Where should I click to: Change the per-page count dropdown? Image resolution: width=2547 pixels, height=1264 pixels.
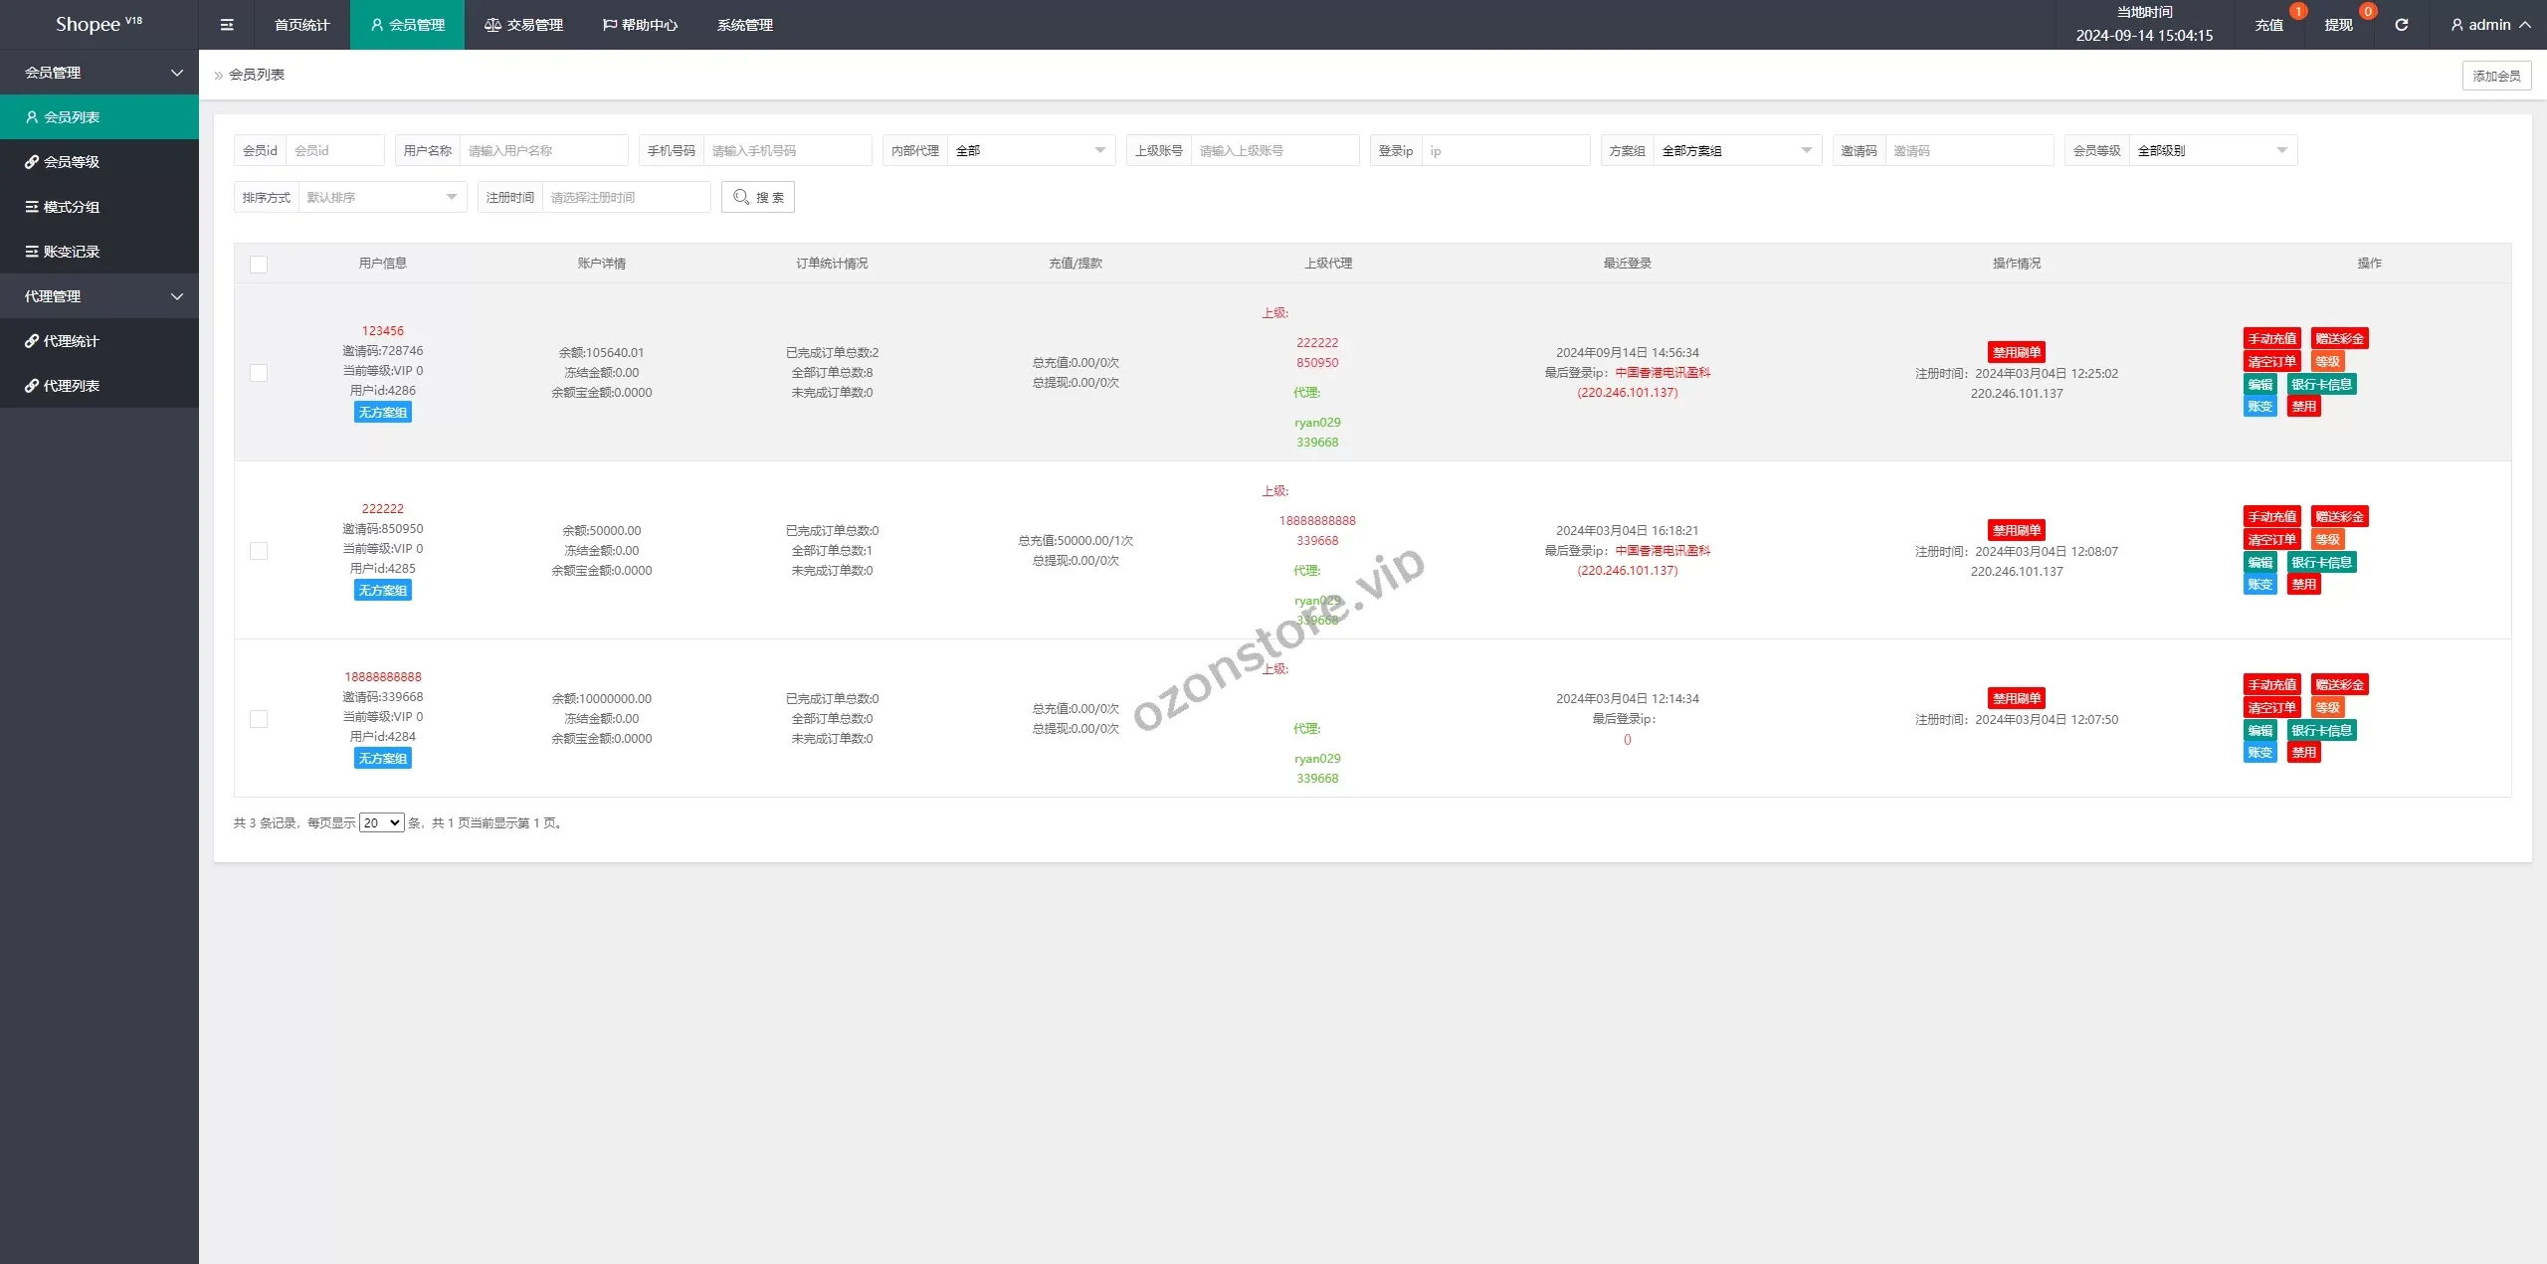coord(381,822)
